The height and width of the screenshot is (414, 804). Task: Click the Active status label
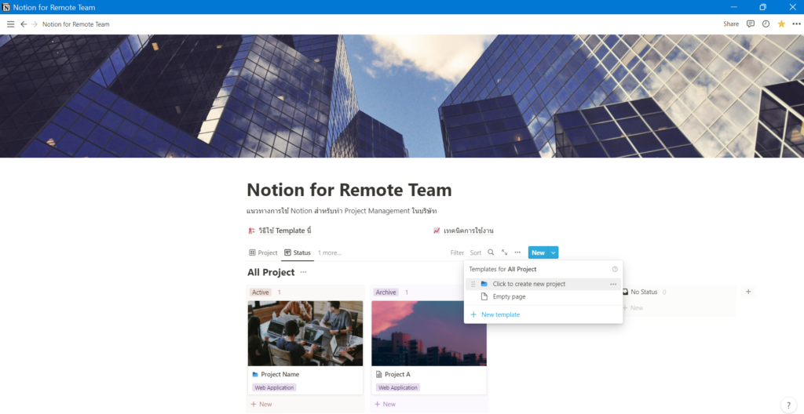(261, 292)
